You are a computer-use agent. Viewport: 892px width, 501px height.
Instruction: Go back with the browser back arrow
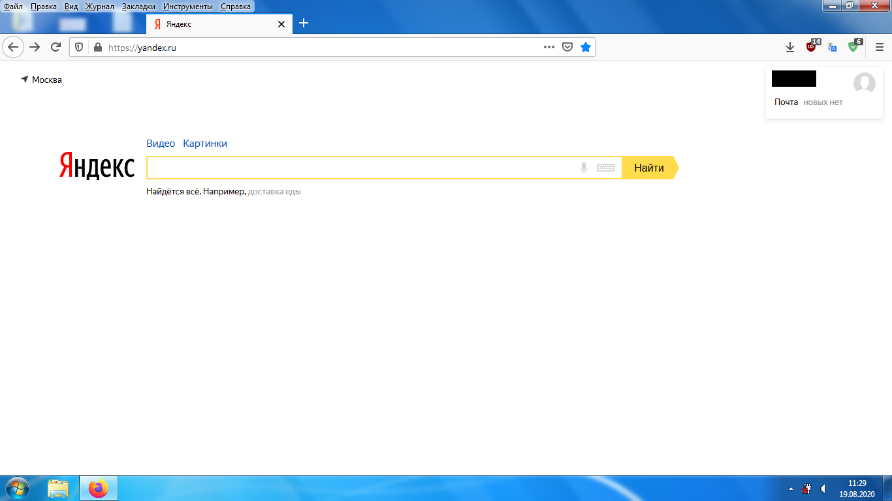click(13, 47)
